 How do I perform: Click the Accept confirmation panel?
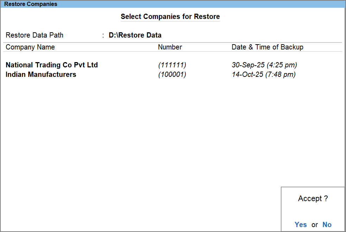313,209
